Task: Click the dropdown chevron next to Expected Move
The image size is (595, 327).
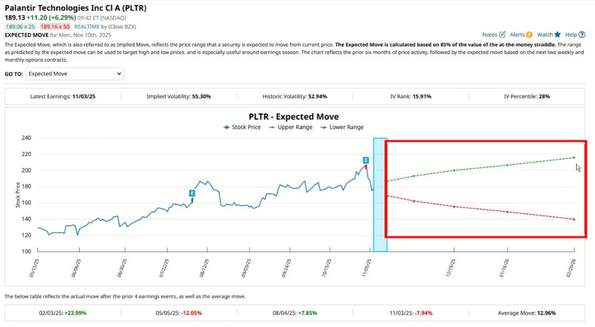Action: [x=118, y=73]
